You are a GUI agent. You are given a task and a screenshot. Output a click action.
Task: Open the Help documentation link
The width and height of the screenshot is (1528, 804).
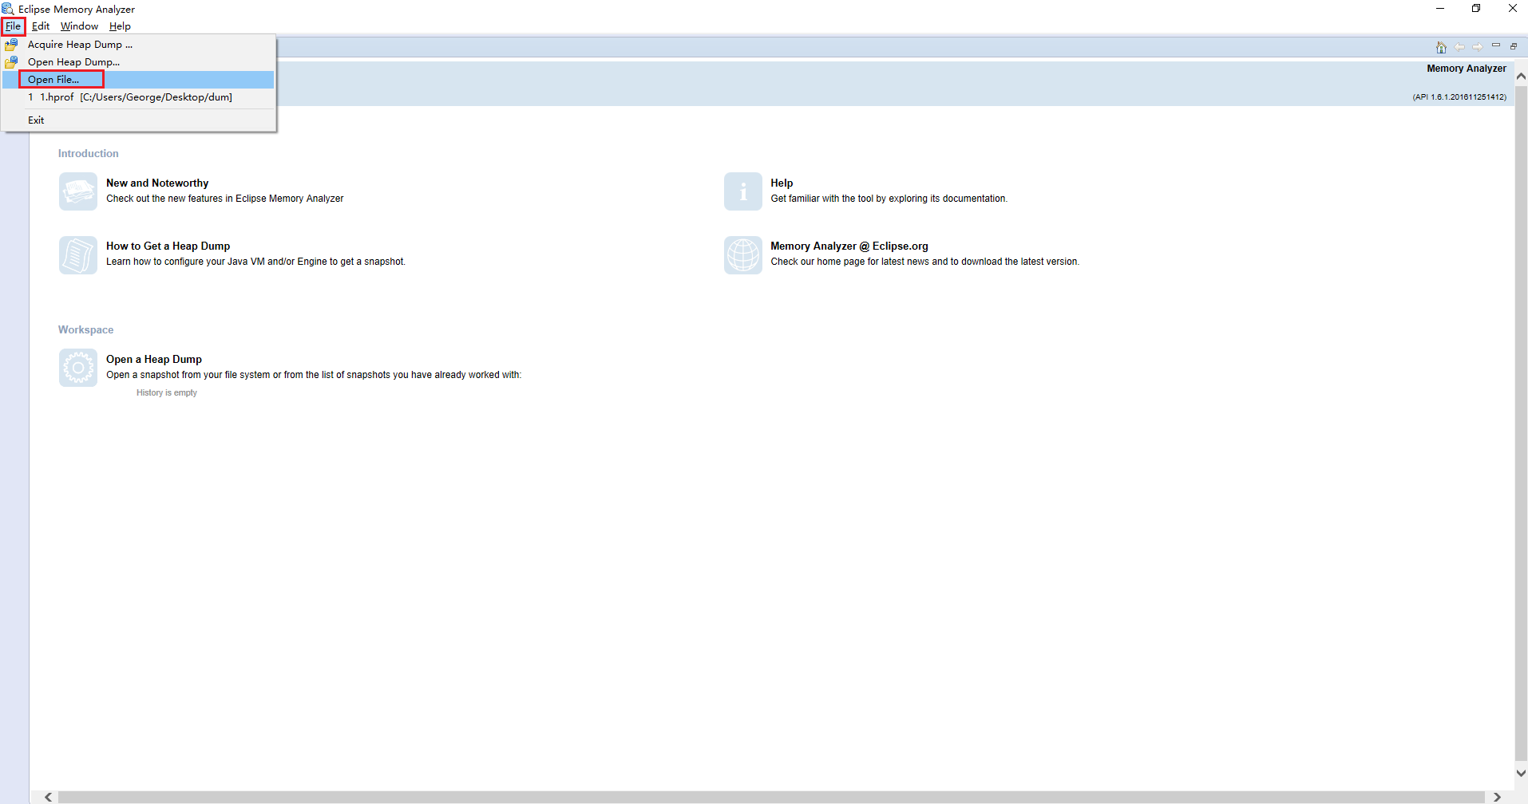[x=782, y=183]
